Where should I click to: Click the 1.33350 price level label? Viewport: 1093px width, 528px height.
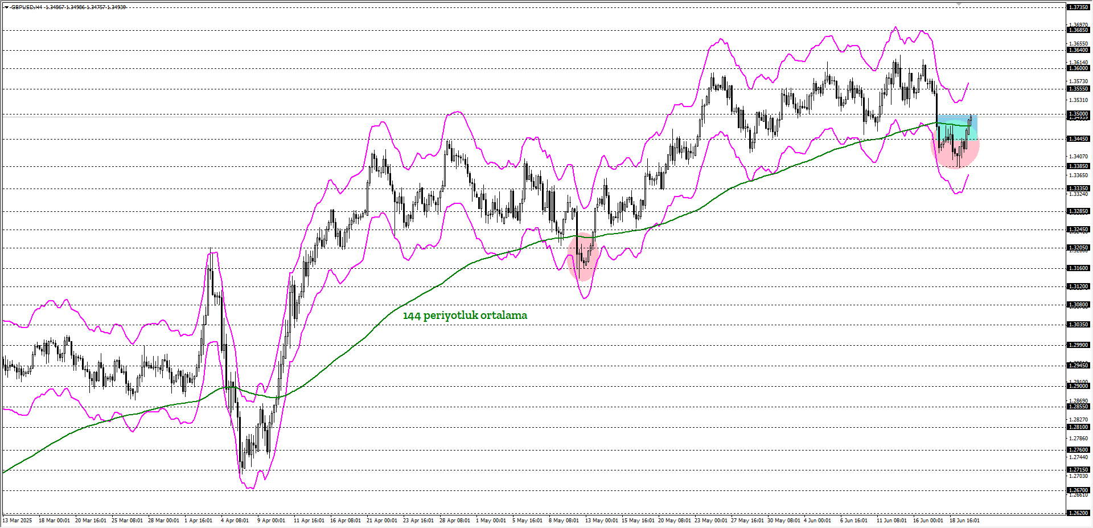tap(1078, 189)
